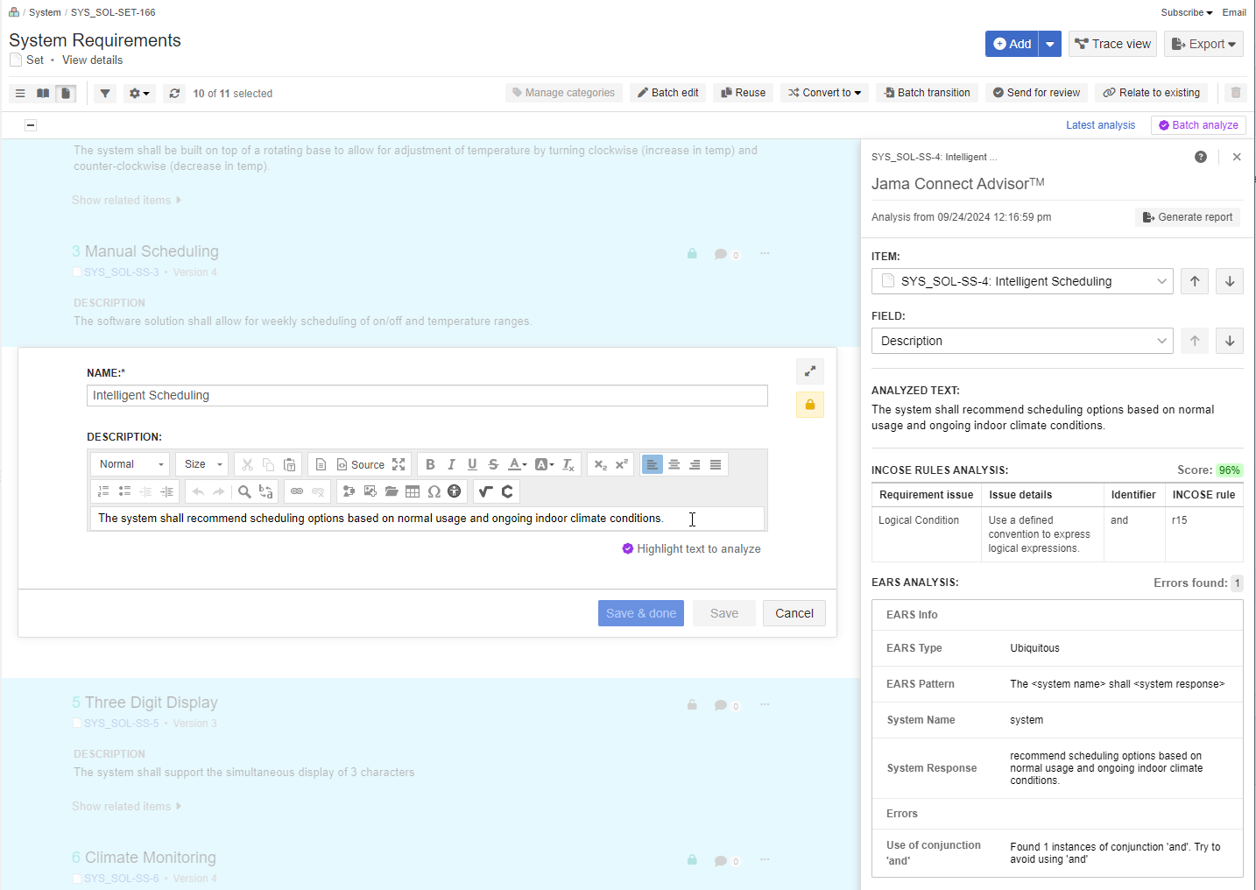Image resolution: width=1256 pixels, height=890 pixels.
Task: Click Send for review
Action: [1036, 93]
